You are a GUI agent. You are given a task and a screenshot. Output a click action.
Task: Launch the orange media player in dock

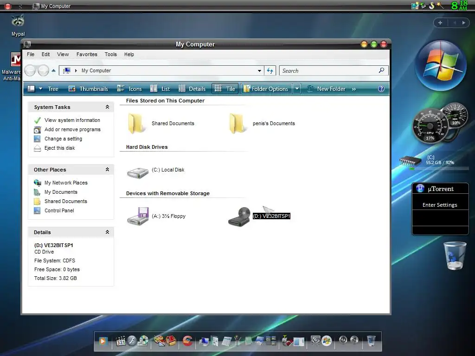click(103, 341)
